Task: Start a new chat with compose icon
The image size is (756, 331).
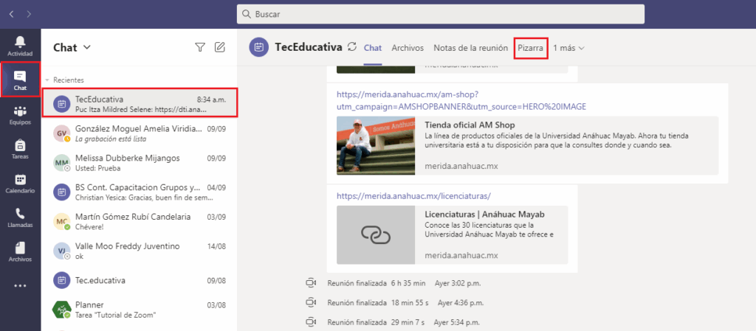Action: 219,47
